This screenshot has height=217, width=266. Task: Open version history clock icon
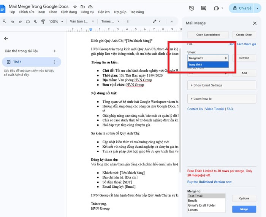(x=192, y=8)
